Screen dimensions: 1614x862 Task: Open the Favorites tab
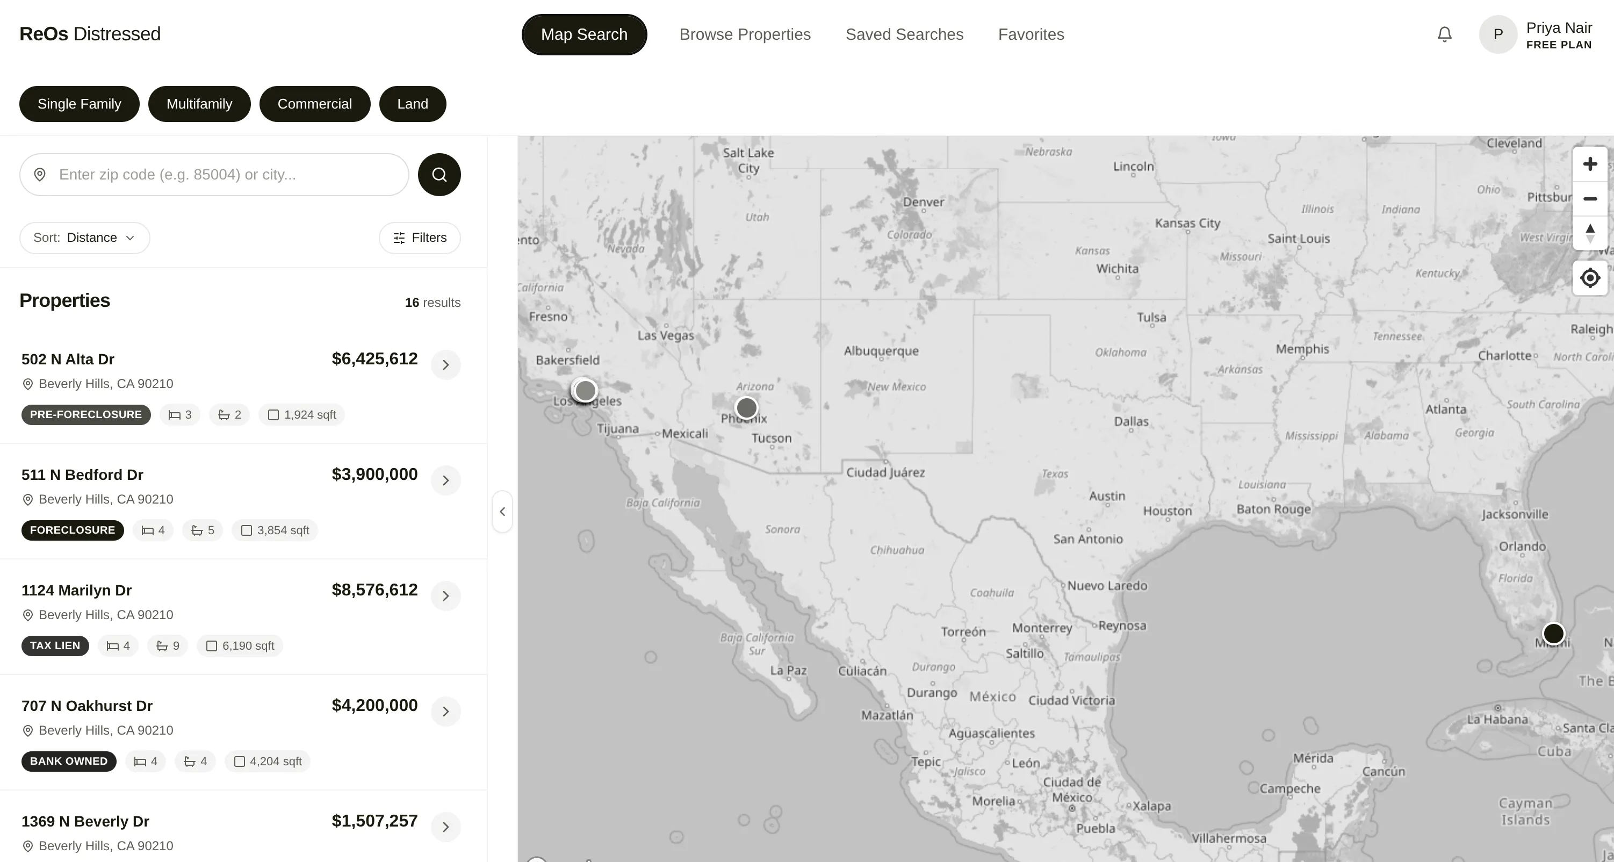coord(1031,34)
